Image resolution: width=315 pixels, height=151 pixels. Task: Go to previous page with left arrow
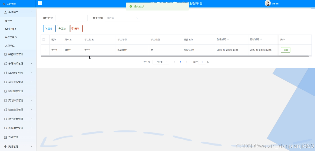[174, 62]
